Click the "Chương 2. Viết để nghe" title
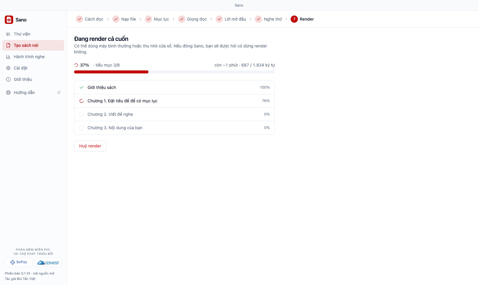The width and height of the screenshot is (478, 285). 110,114
